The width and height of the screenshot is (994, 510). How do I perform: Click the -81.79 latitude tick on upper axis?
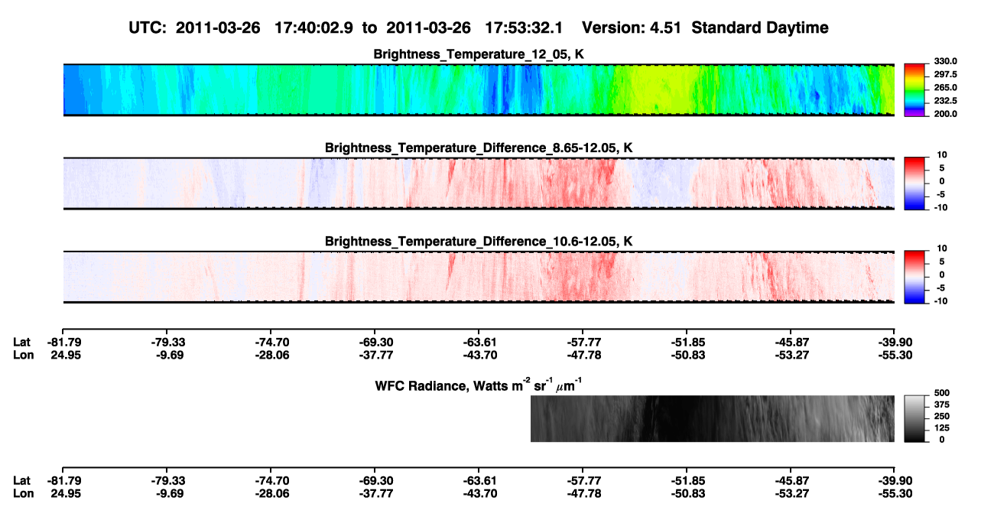pos(63,343)
